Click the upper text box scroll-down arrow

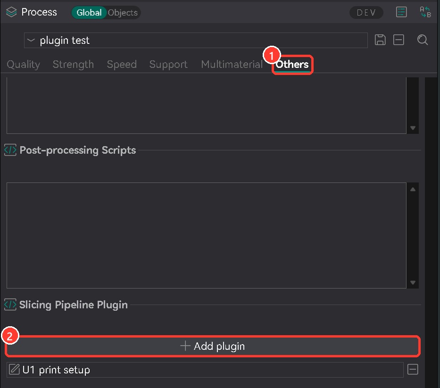coord(413,128)
